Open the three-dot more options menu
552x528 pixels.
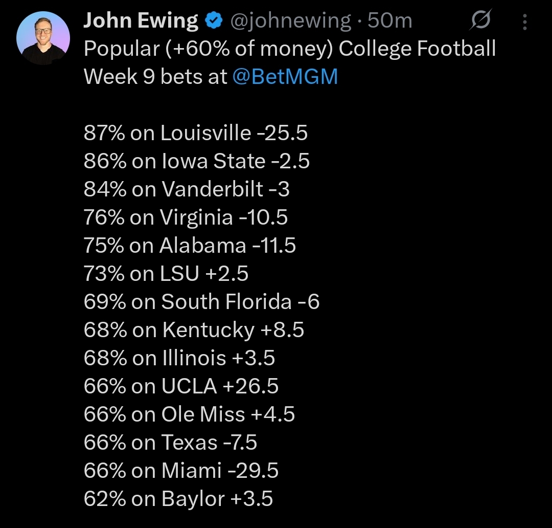pos(524,21)
